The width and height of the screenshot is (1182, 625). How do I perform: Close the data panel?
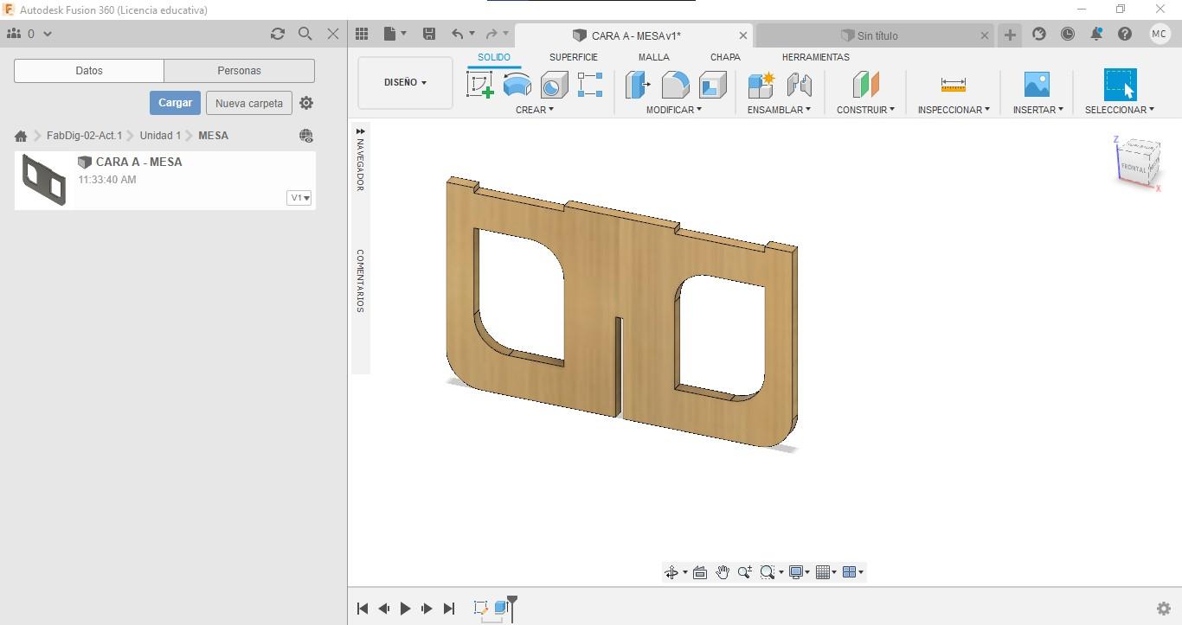[333, 34]
